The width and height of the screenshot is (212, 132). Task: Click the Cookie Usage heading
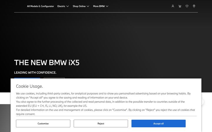(29, 86)
